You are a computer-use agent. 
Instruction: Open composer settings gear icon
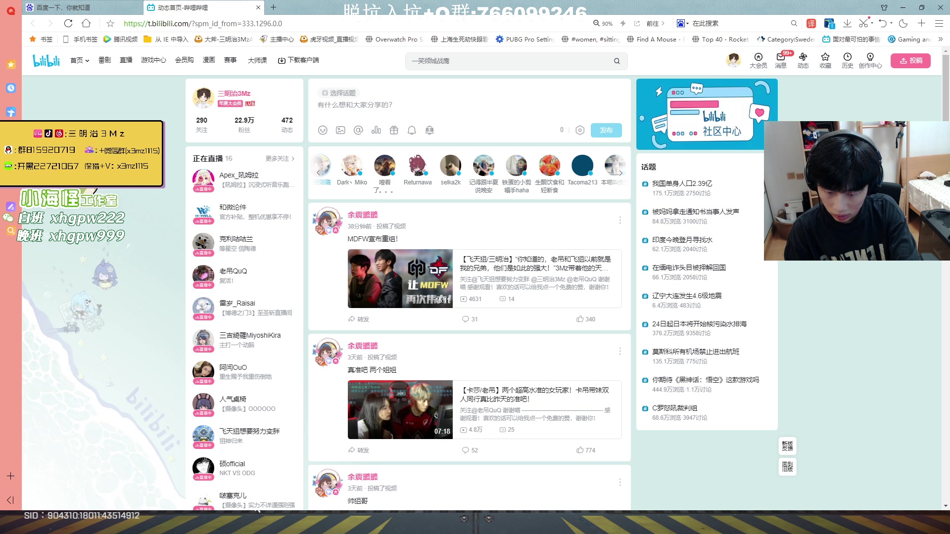click(580, 130)
